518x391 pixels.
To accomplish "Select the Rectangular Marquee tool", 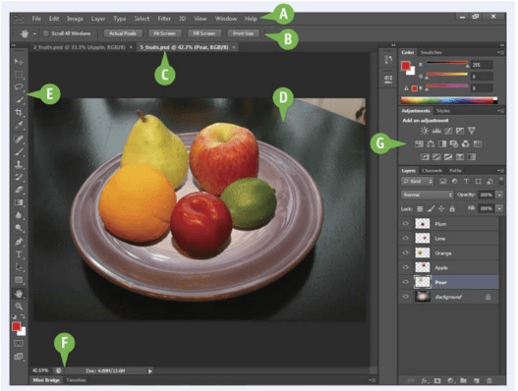I will 19,75.
